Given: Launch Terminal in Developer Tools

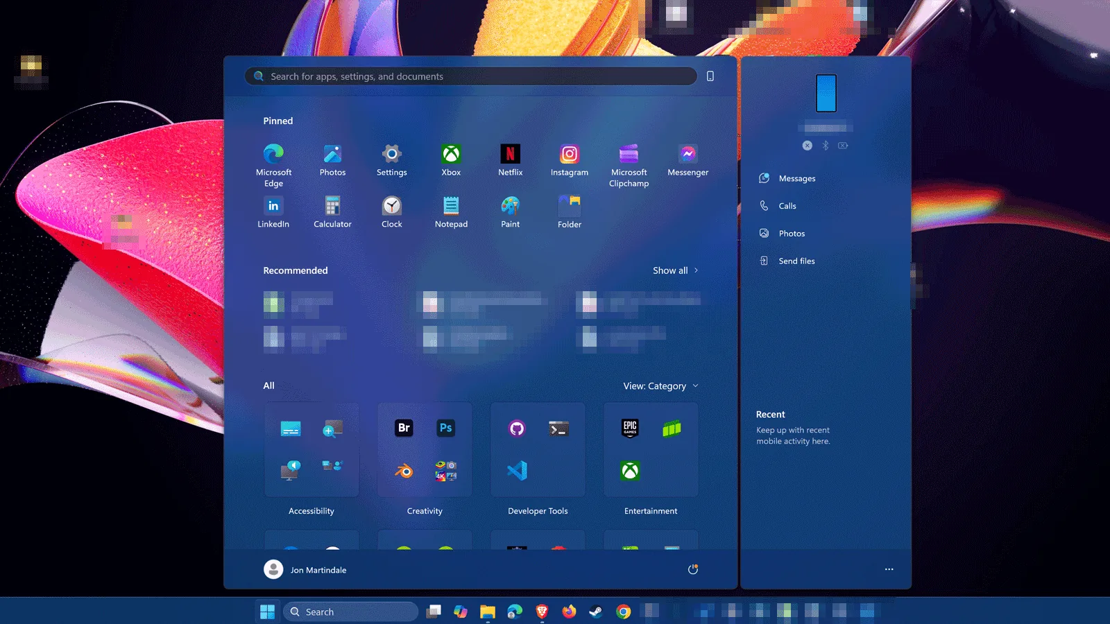Looking at the screenshot, I should [x=558, y=428].
